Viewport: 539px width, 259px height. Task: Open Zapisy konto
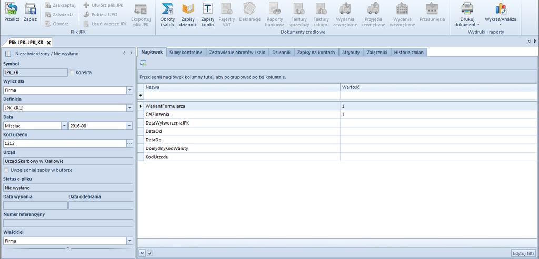[207, 14]
